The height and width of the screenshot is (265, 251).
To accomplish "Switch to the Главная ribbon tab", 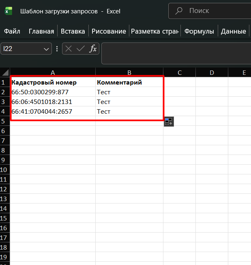I will point(41,31).
